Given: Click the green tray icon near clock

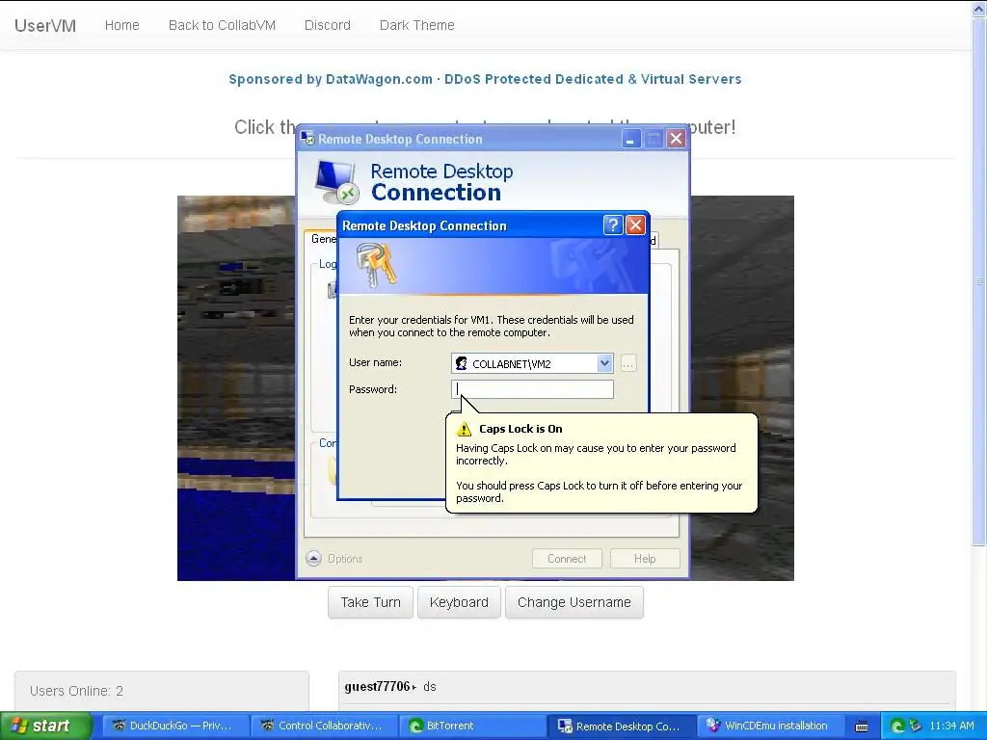Looking at the screenshot, I should coord(898,726).
